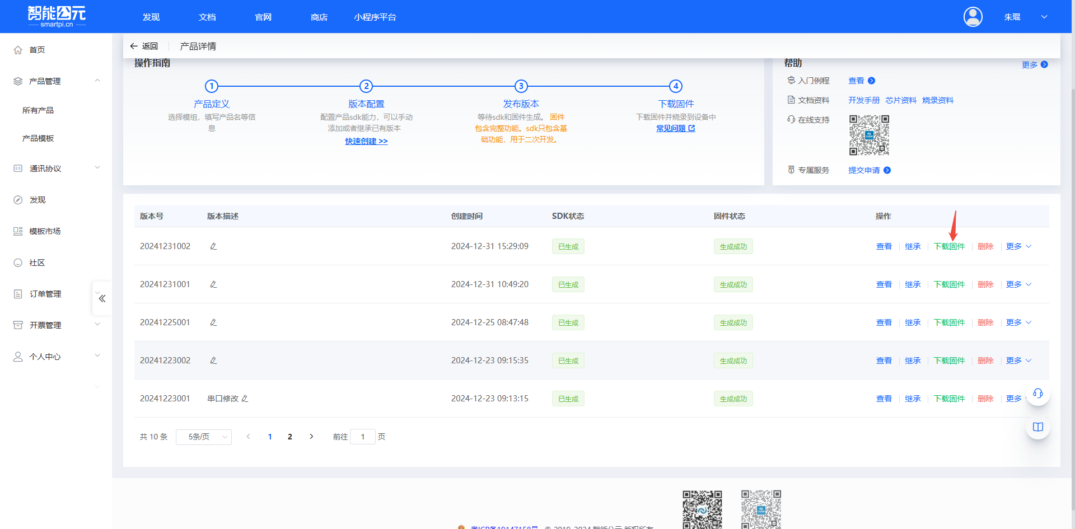
Task: Click the pencil icon next to 串口修改
Action: pyautogui.click(x=245, y=399)
